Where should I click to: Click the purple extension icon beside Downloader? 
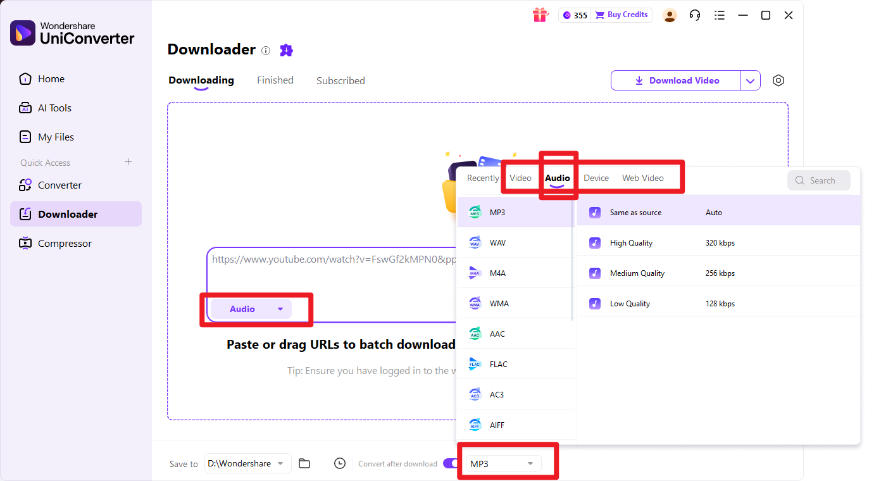286,50
